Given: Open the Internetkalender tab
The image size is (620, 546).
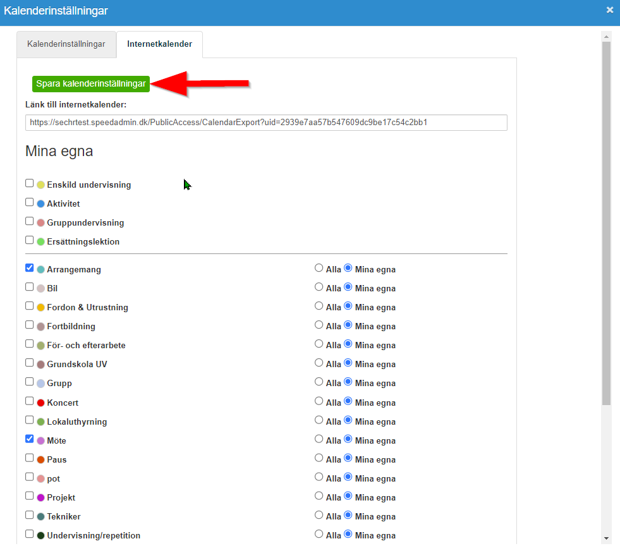Looking at the screenshot, I should [159, 44].
